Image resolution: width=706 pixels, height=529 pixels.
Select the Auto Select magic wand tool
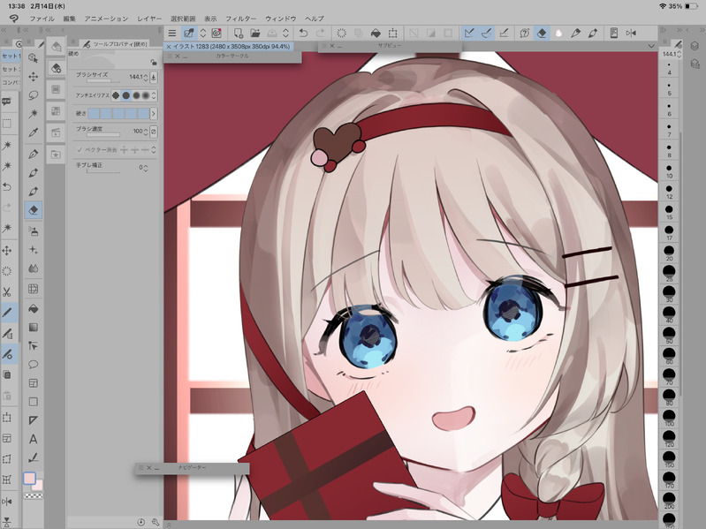pyautogui.click(x=34, y=113)
